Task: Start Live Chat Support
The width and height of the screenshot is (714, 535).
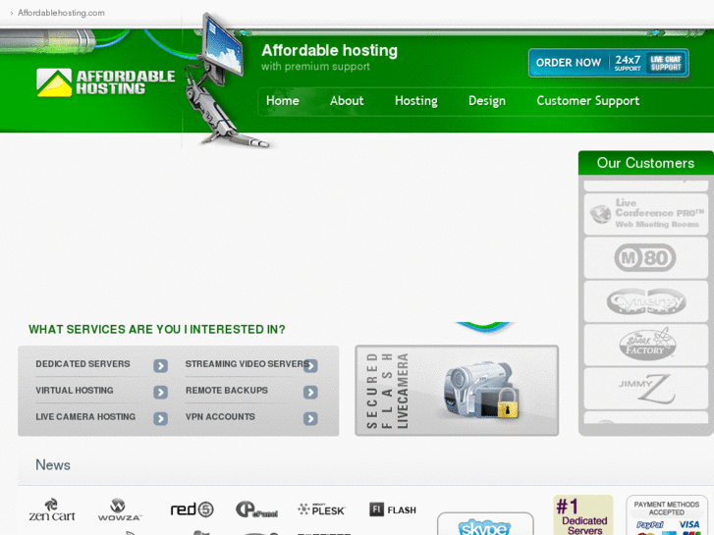Action: (x=666, y=63)
